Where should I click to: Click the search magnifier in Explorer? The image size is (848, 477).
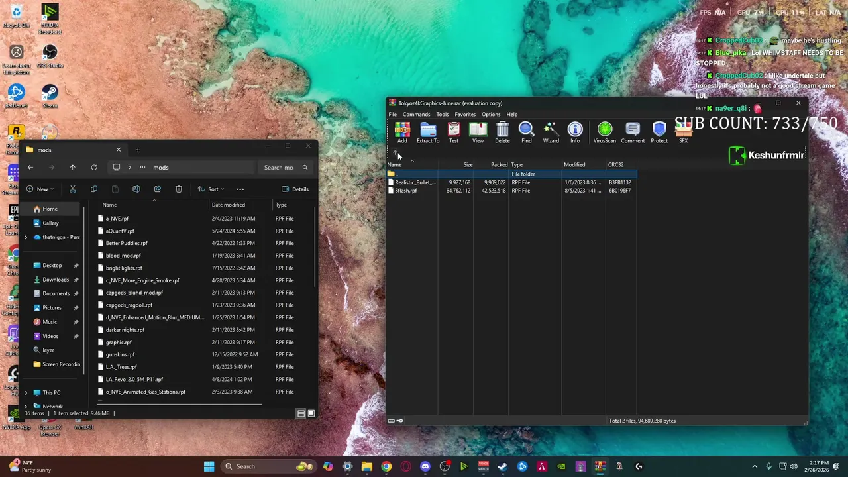coord(305,168)
